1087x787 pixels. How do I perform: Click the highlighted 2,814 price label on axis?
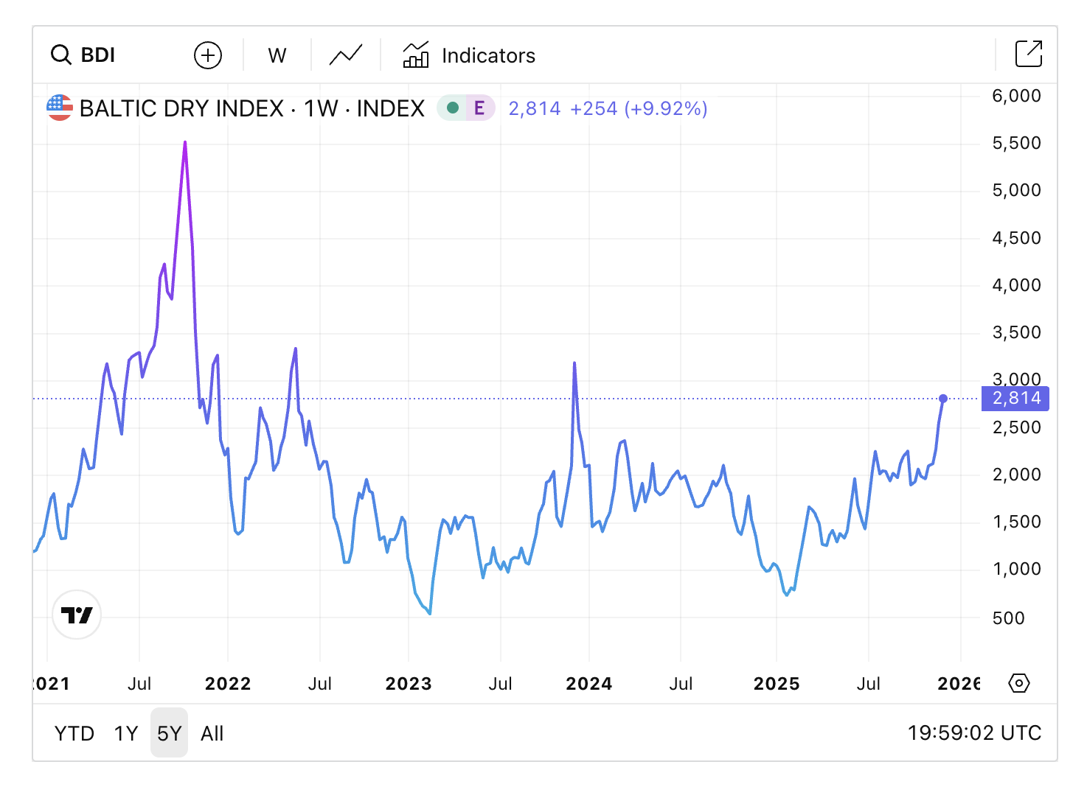click(x=1015, y=399)
